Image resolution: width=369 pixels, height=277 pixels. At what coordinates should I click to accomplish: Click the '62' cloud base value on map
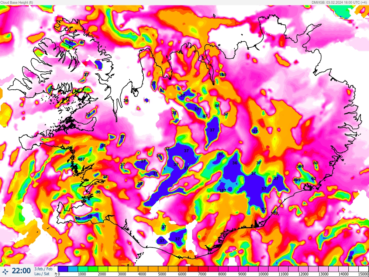tap(314, 178)
